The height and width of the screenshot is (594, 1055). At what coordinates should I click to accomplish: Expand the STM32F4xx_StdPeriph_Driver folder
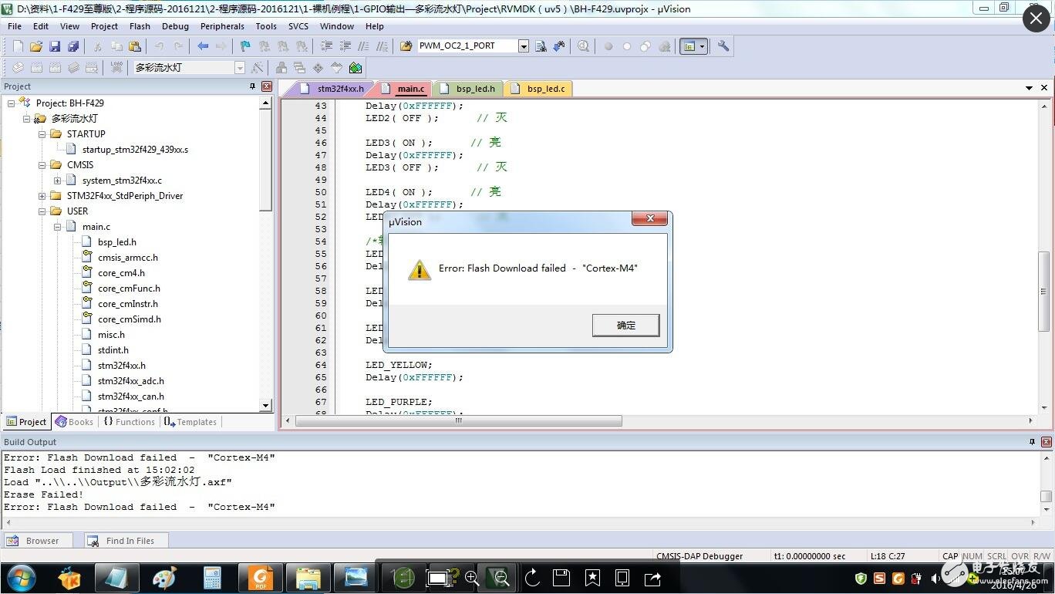[x=42, y=196]
